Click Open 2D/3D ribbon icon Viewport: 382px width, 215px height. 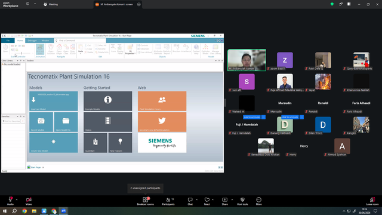[x=73, y=50]
